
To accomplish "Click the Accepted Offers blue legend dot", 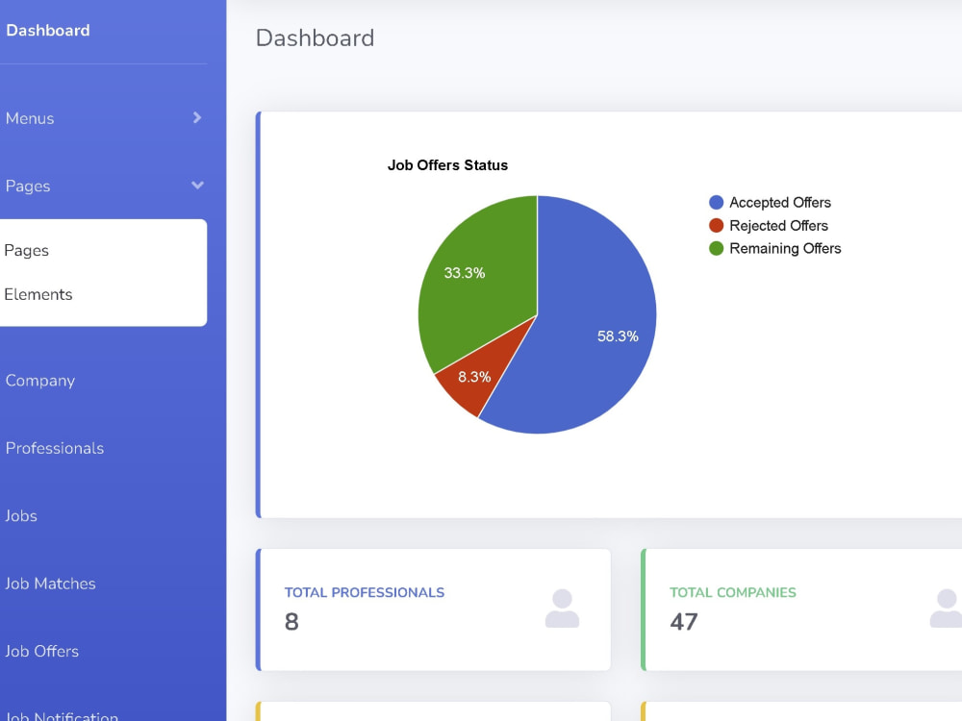I will coord(716,202).
